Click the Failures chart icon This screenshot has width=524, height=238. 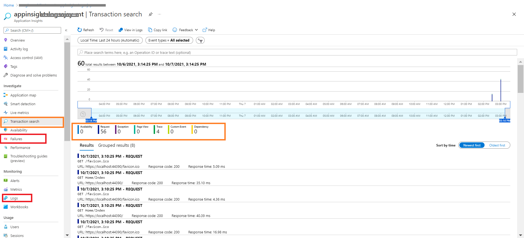tap(6, 139)
